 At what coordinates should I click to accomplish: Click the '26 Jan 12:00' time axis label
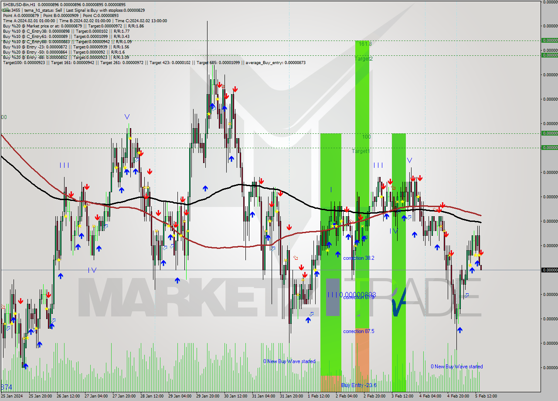pyautogui.click(x=68, y=396)
